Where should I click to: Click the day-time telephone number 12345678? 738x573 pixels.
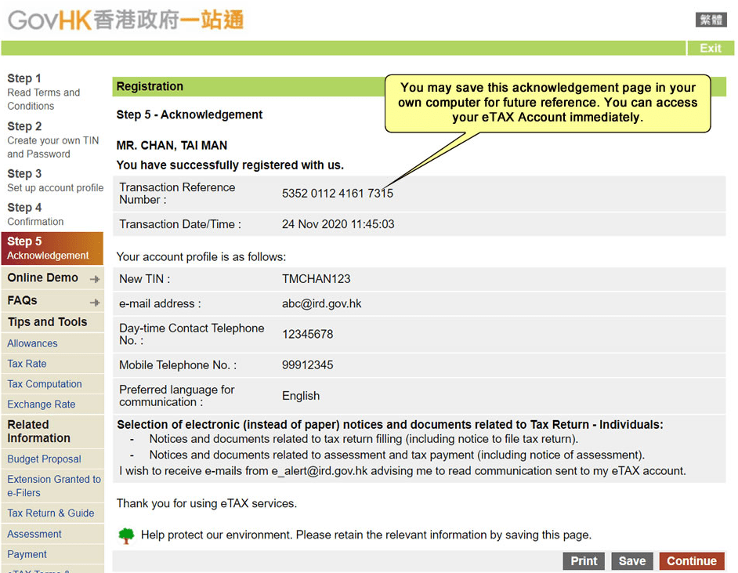point(307,334)
